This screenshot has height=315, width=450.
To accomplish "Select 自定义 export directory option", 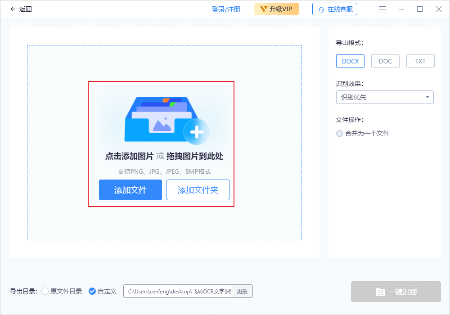I will coord(92,291).
